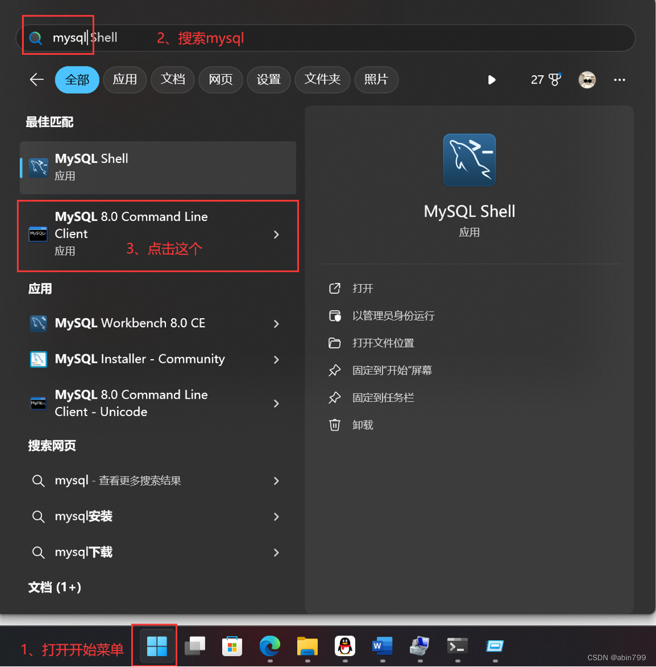Open File Explorer from taskbar
The height and width of the screenshot is (667, 656).
(x=307, y=646)
